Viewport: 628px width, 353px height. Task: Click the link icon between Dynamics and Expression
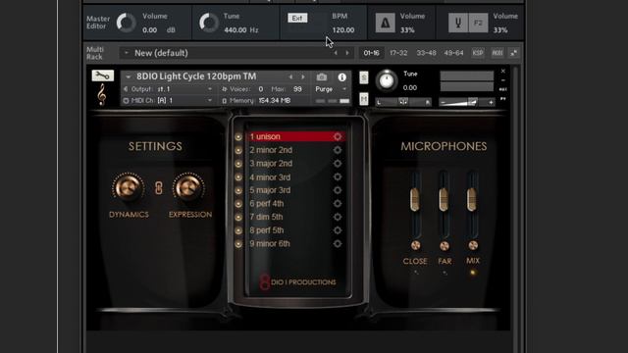159,187
